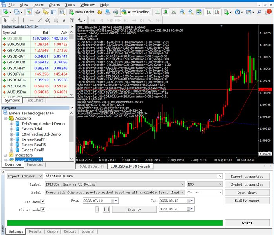Enable auto scroll chart icon
The width and height of the screenshot is (274, 235).
click(209, 12)
